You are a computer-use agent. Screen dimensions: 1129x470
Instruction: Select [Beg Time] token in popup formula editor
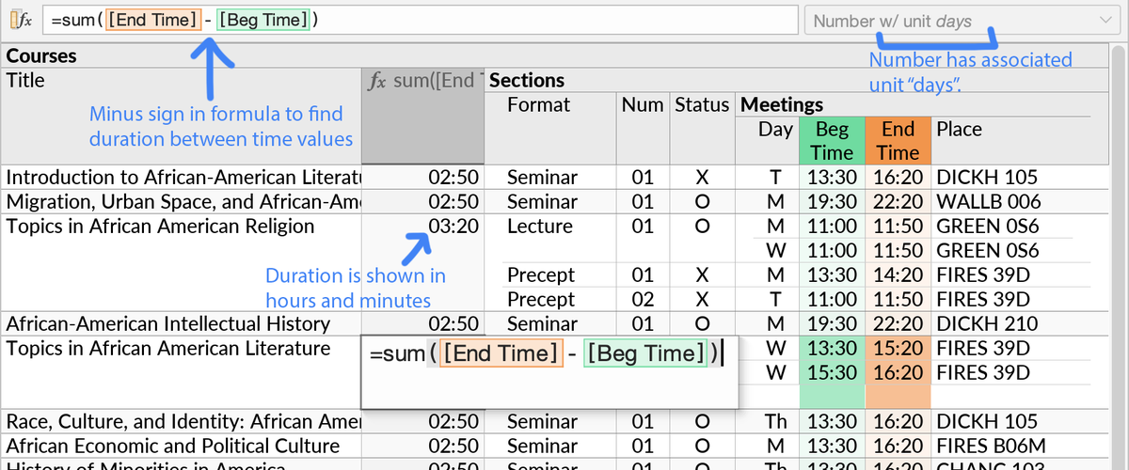pyautogui.click(x=644, y=353)
